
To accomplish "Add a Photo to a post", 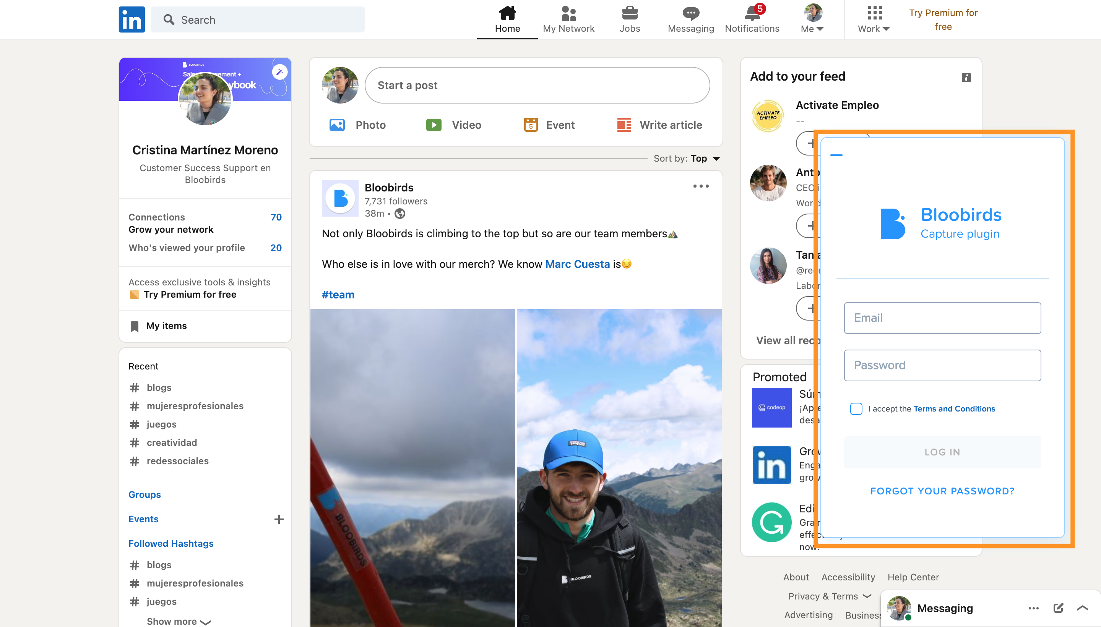I will pyautogui.click(x=357, y=125).
